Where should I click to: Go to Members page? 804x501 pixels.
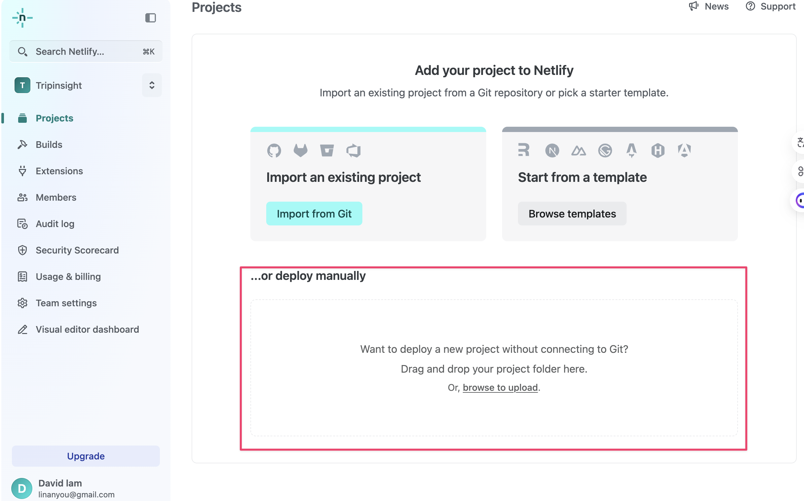click(56, 197)
